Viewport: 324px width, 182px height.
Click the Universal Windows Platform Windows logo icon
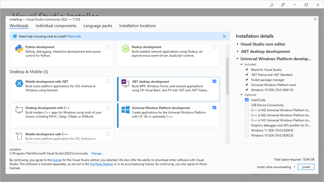click(x=126, y=109)
